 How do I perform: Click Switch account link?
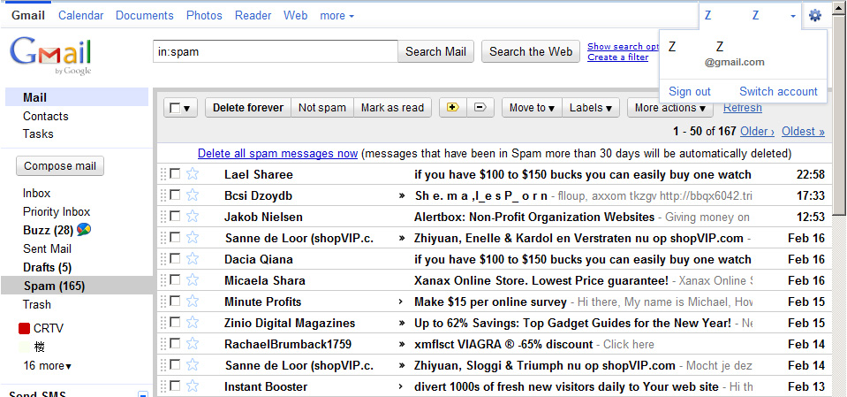(778, 91)
